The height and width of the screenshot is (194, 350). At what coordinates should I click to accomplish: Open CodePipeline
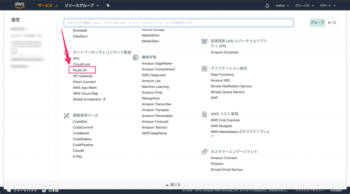click(83, 145)
